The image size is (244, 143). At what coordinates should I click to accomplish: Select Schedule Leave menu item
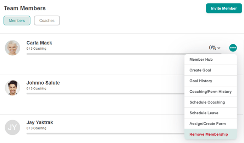[x=211, y=113]
